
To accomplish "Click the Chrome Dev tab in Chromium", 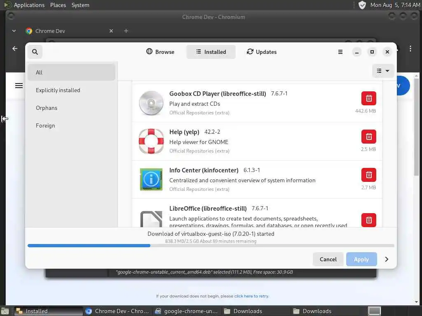I will 69,31.
